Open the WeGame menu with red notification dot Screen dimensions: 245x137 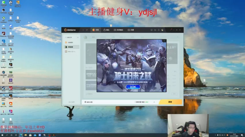(x=171, y=30)
